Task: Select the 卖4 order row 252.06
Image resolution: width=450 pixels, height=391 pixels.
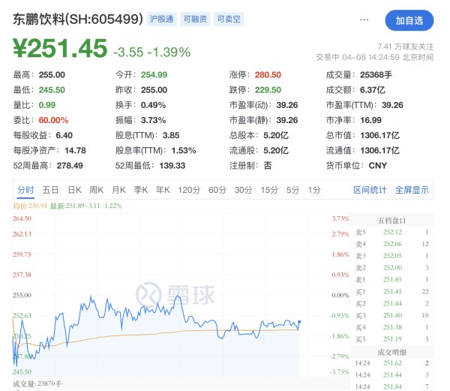Action: (x=392, y=244)
